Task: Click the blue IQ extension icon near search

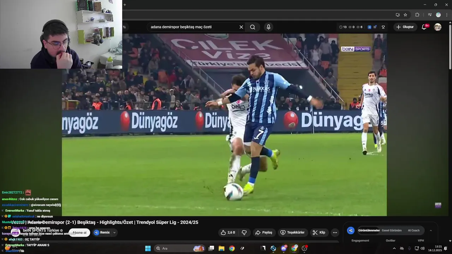Action: (x=369, y=27)
